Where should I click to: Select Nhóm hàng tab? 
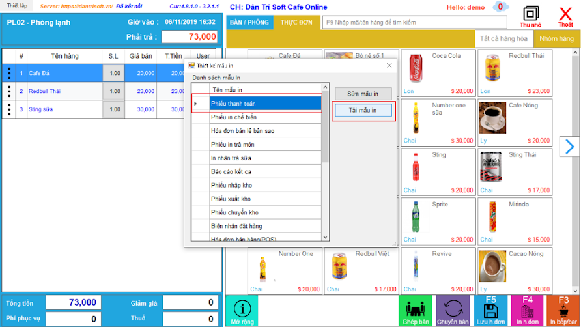click(556, 38)
